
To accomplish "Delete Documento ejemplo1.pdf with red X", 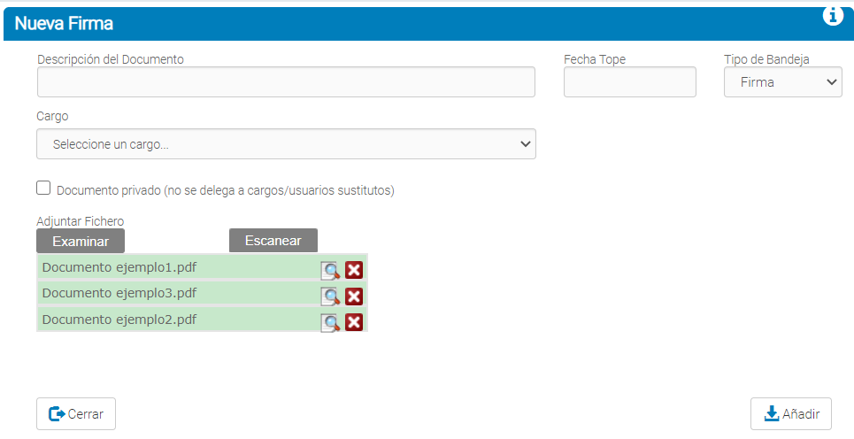I will click(x=354, y=271).
